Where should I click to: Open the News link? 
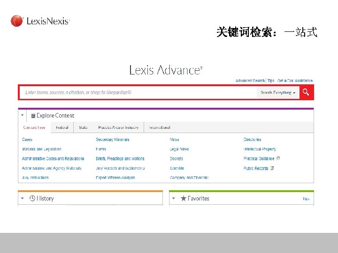[174, 140]
